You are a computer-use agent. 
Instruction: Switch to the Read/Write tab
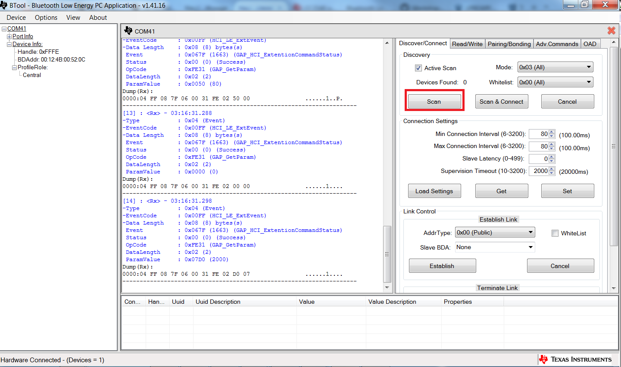tap(467, 44)
